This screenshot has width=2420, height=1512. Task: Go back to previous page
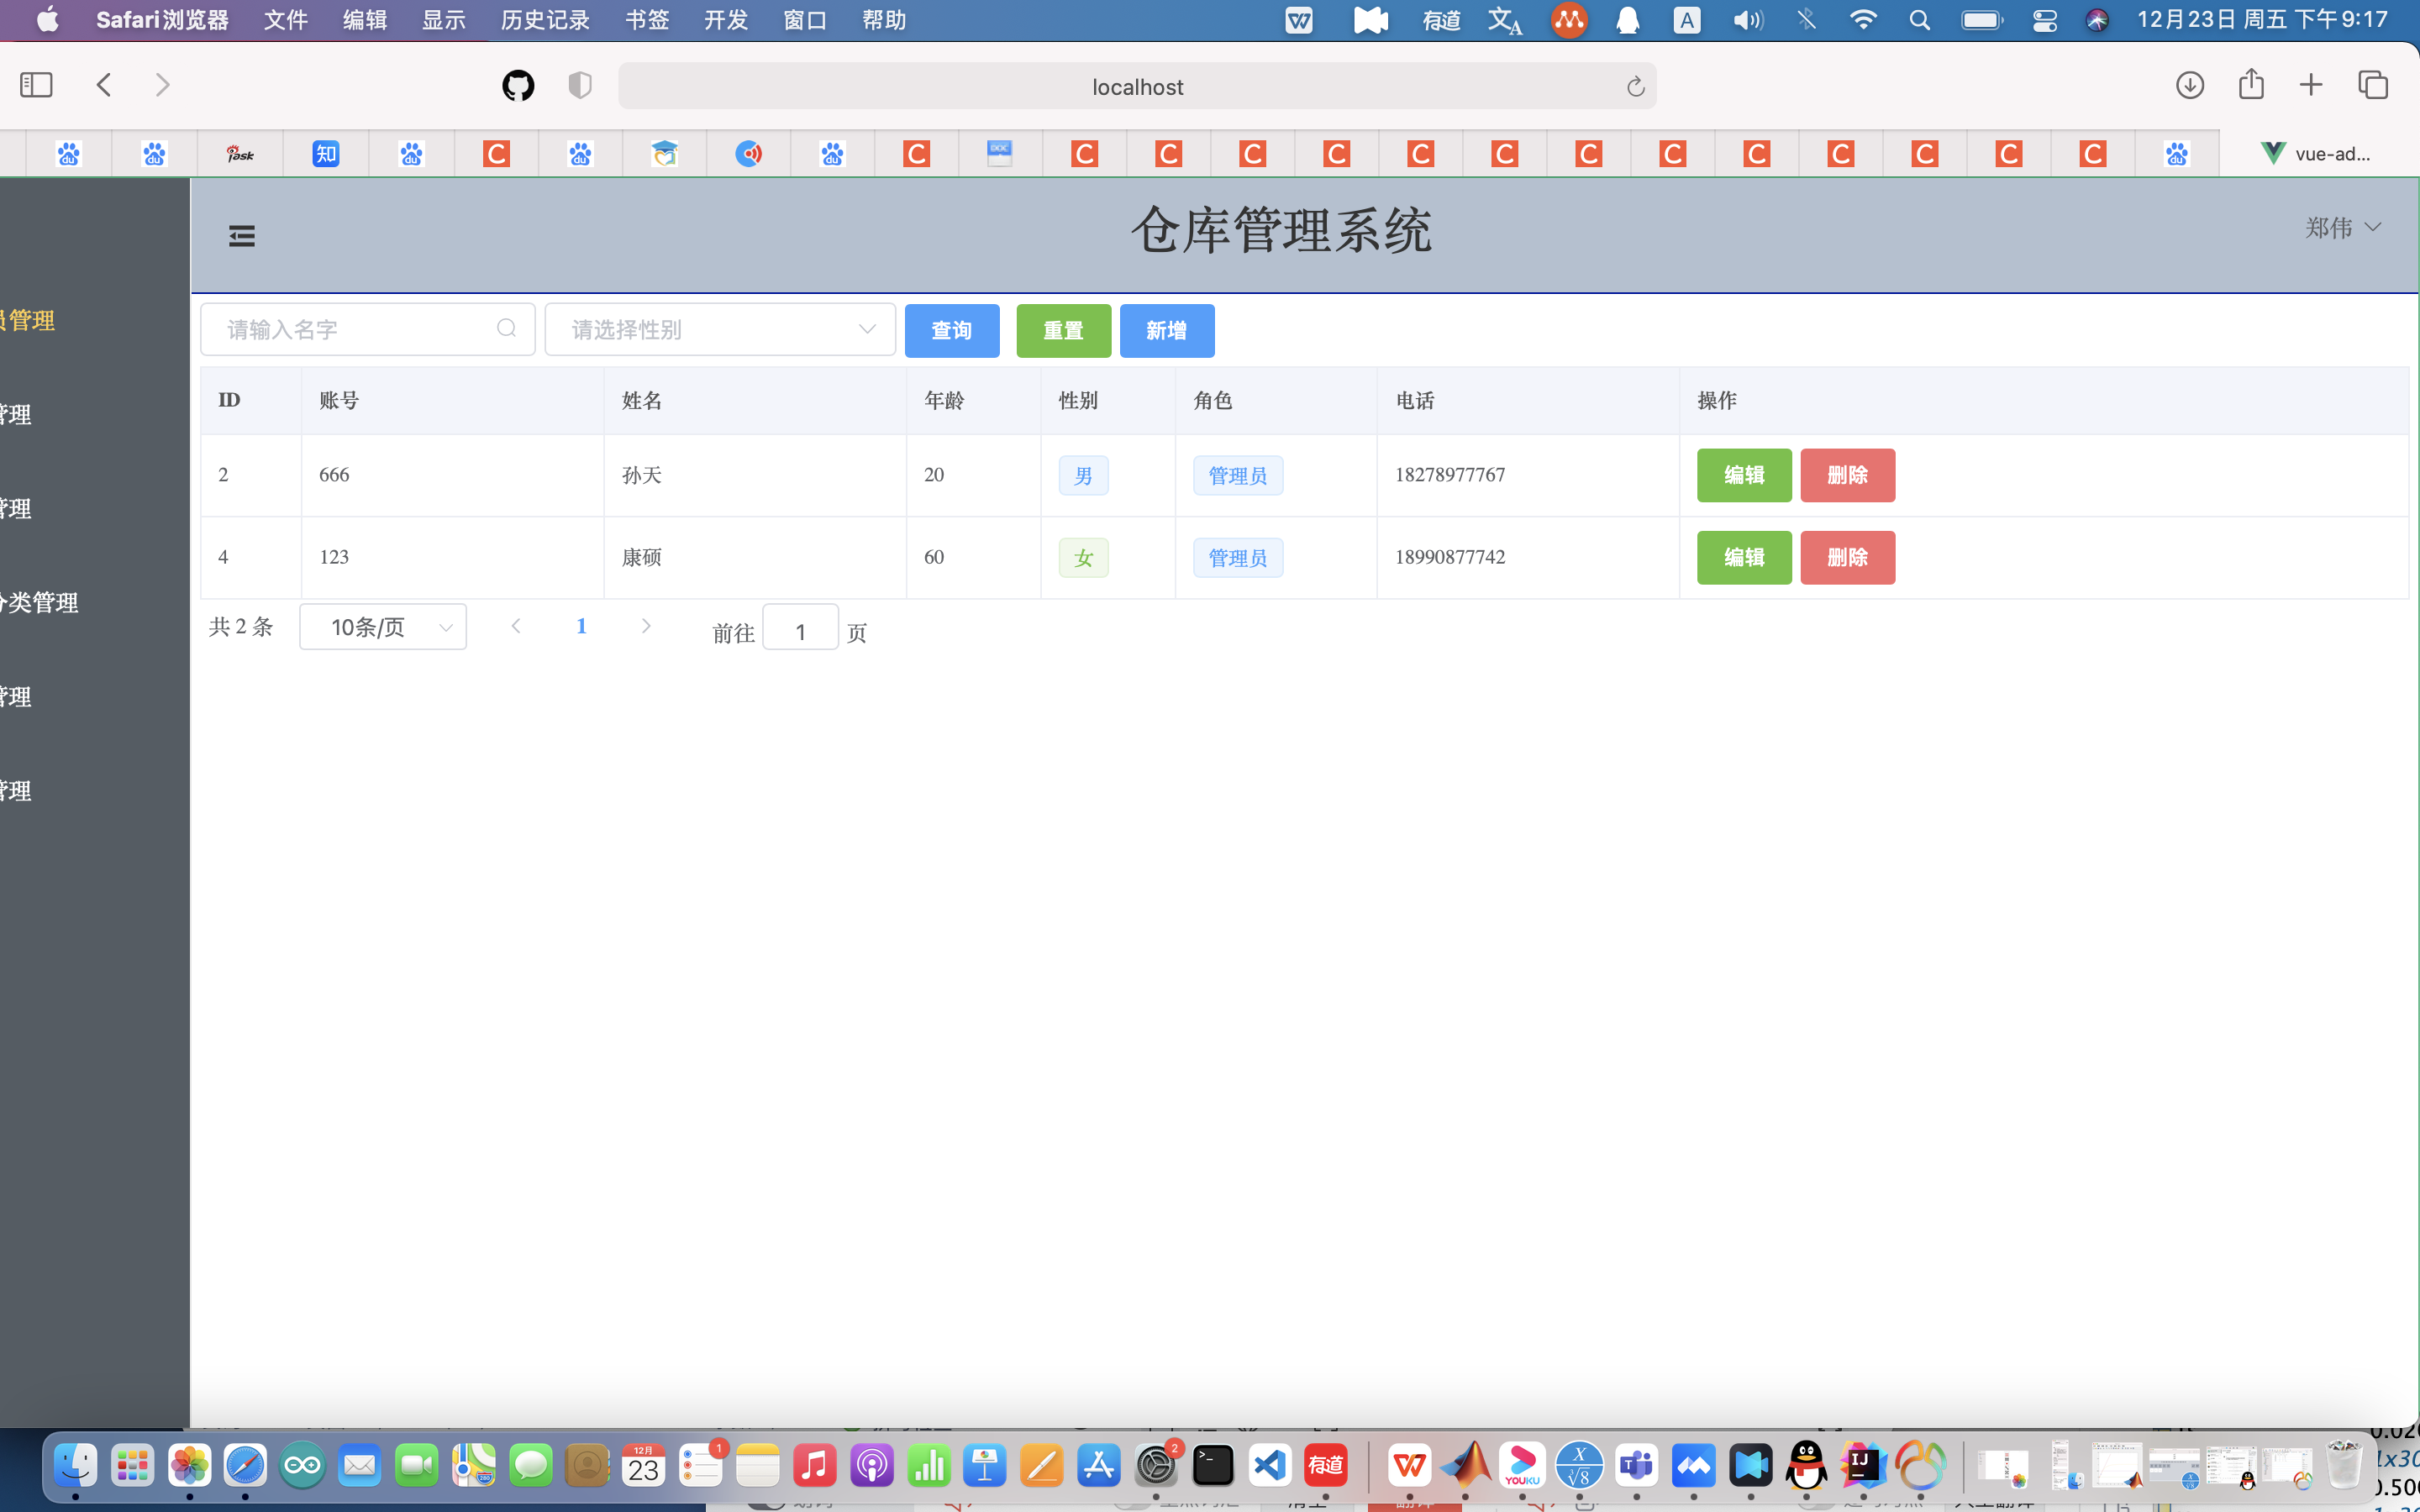coord(104,85)
